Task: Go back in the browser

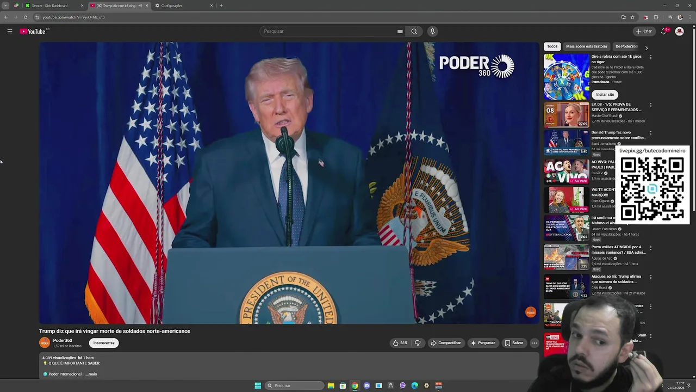Action: point(6,17)
